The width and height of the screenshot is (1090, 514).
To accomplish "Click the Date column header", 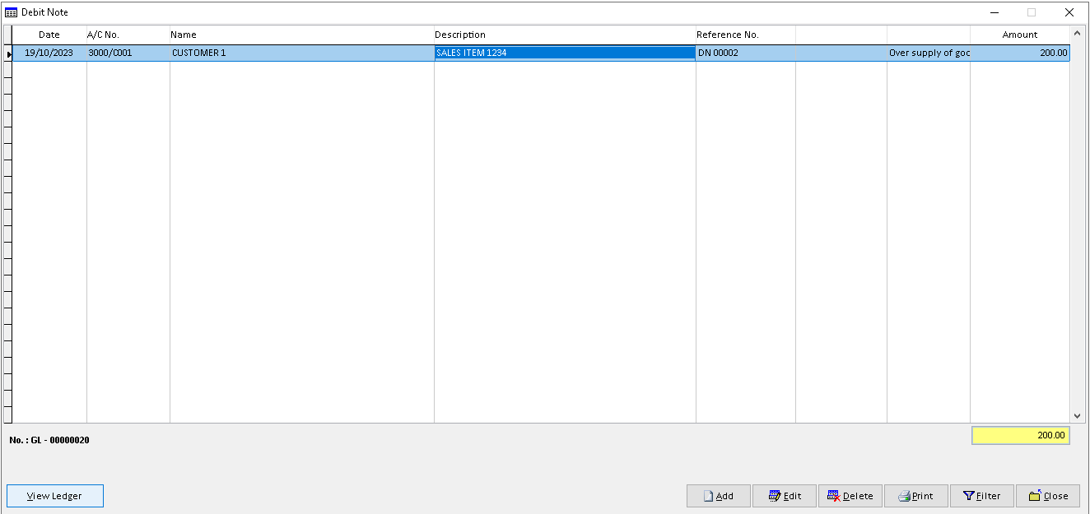I will 49,35.
